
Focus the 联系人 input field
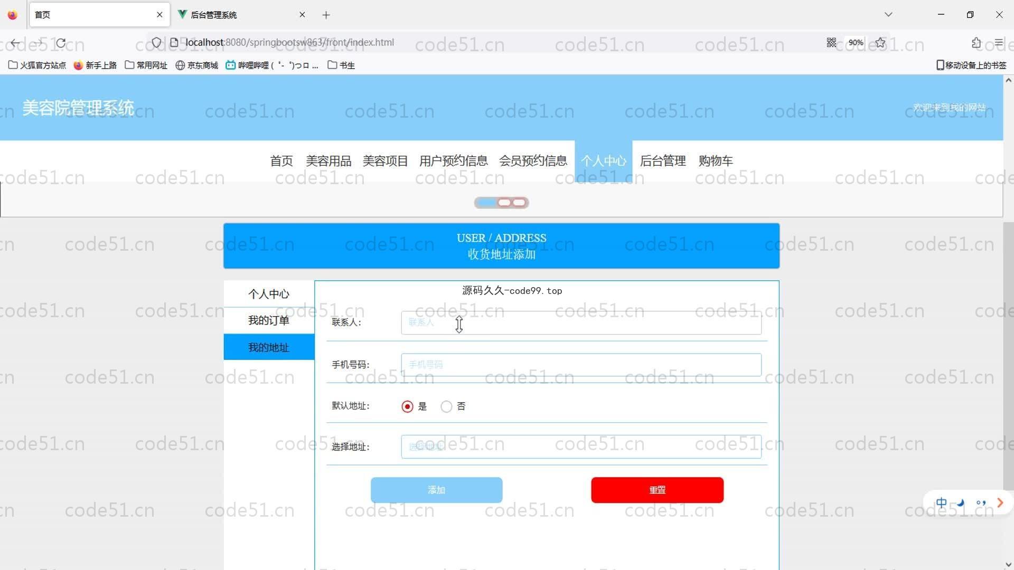coord(581,322)
